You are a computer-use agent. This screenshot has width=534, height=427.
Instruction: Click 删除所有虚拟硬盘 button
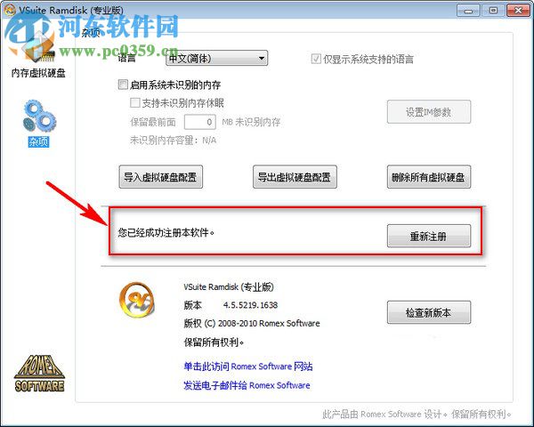(x=429, y=177)
